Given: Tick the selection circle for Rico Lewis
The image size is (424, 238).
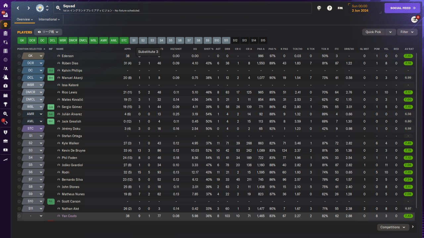Looking at the screenshot, I should pos(19,92).
